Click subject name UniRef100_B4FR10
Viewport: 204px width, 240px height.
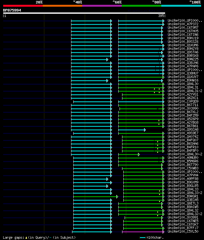[x=183, y=147]
